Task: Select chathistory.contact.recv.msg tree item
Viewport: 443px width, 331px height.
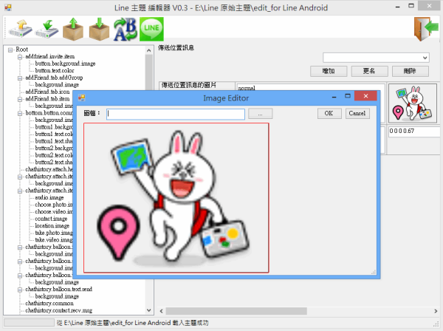Action: coord(59,310)
